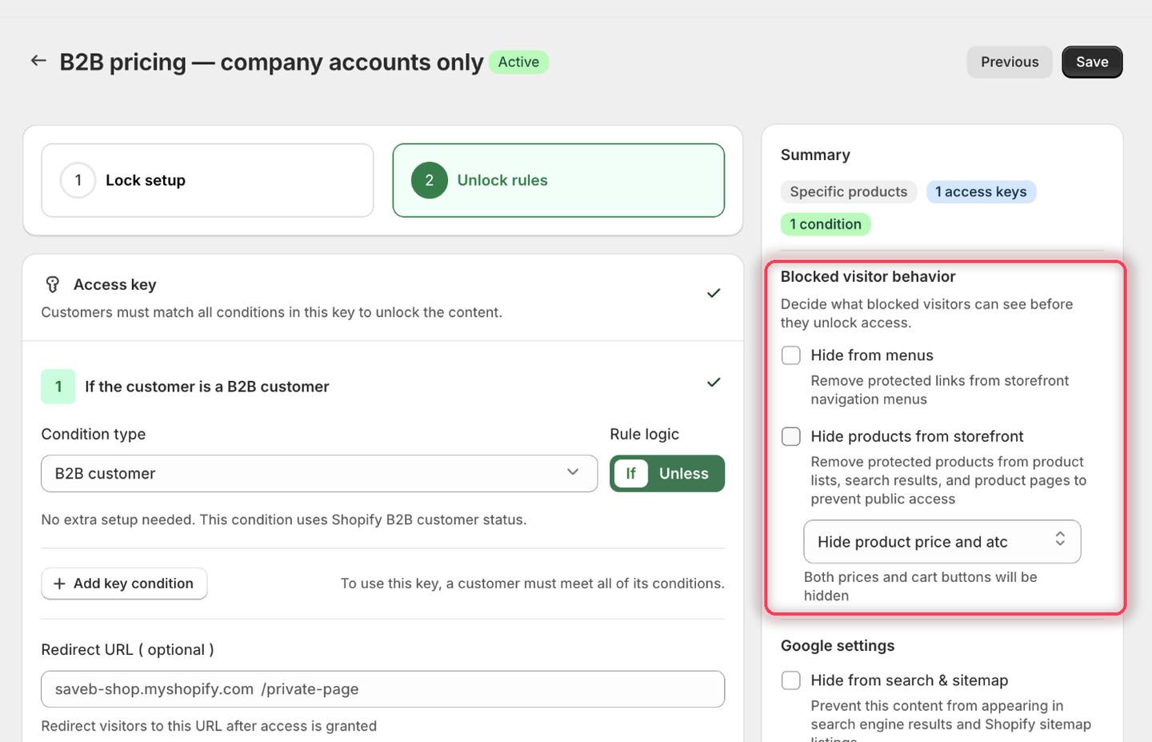Check Hide products from storefront
The image size is (1152, 742).
[x=791, y=436]
